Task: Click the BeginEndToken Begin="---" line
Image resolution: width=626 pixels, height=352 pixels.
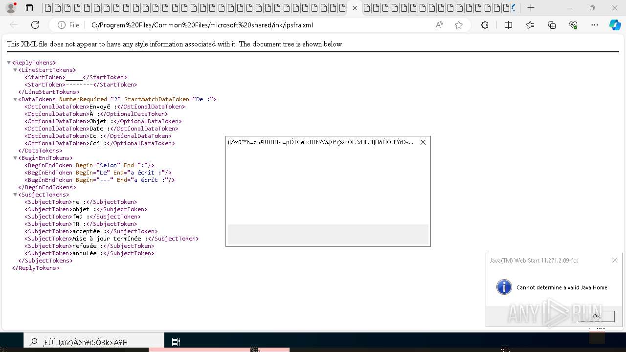Action: 100,180
